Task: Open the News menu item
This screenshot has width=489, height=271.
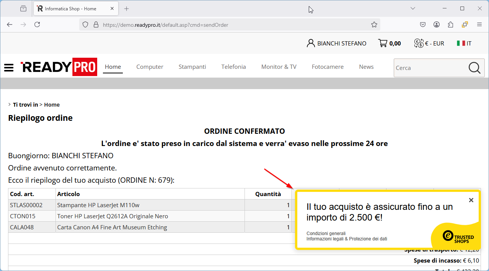Action: (x=366, y=67)
